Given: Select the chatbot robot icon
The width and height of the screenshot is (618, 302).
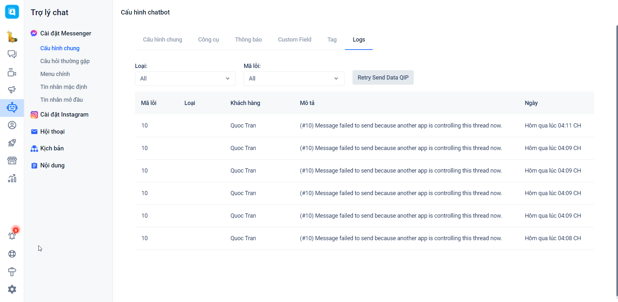Looking at the screenshot, I should coord(12,108).
